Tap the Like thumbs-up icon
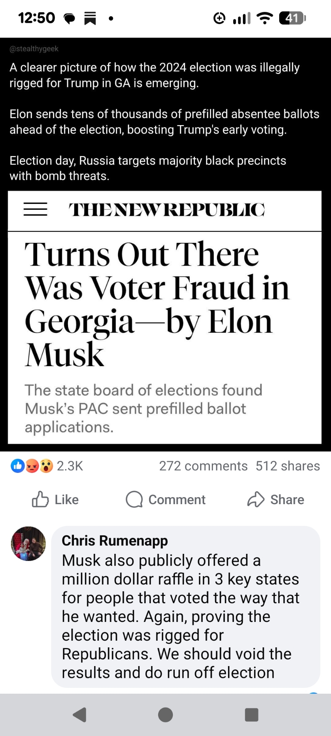Image resolution: width=331 pixels, height=736 pixels. [40, 499]
